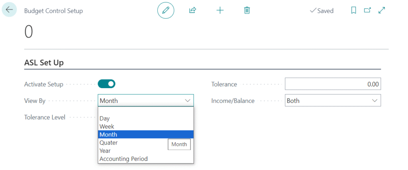Click the Tolerance input field
Image resolution: width=408 pixels, height=170 pixels.
(333, 84)
